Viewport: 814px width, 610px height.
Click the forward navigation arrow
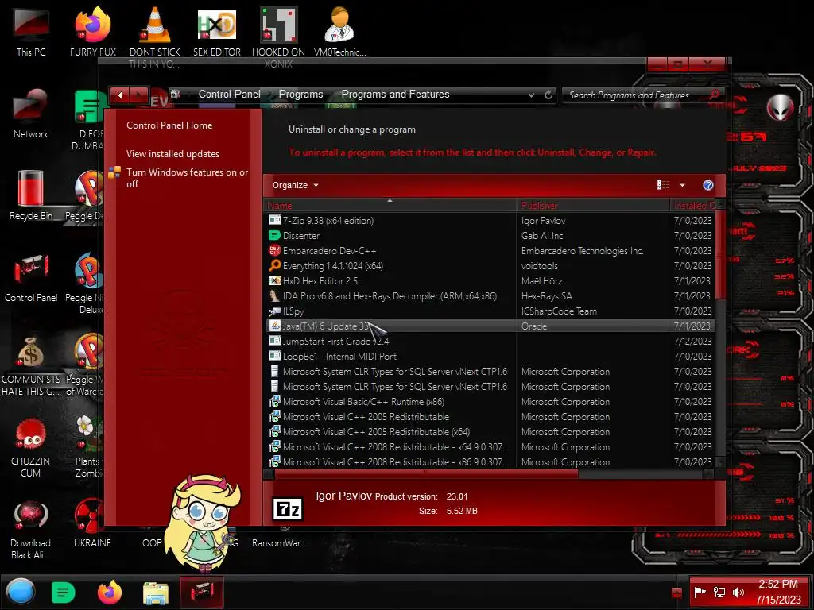tap(139, 95)
